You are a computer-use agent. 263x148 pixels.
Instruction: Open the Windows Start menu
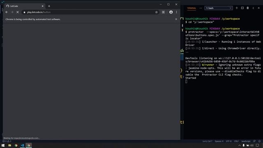click(3, 145)
